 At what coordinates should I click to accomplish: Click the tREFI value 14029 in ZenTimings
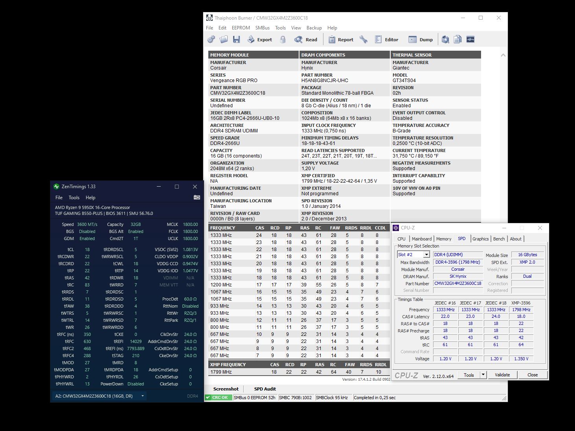coord(136,341)
